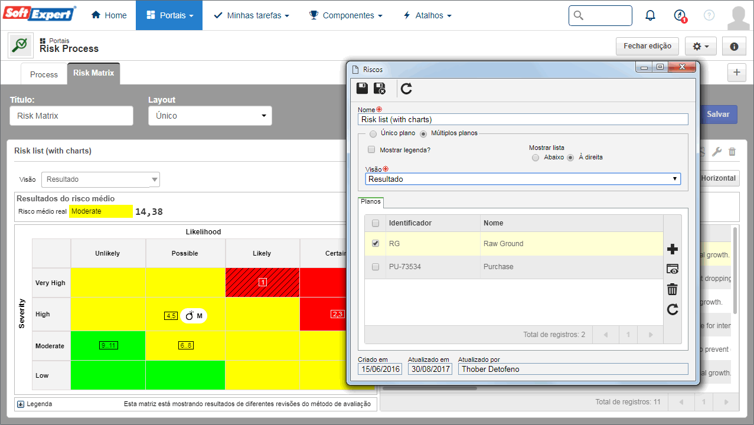Image resolution: width=754 pixels, height=425 pixels.
Task: Click the save icon in Riscos dialog
Action: pyautogui.click(x=363, y=89)
